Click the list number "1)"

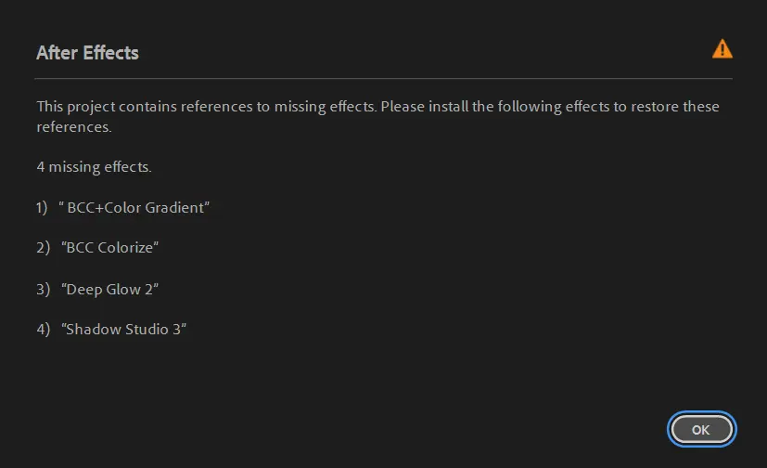pyautogui.click(x=42, y=208)
